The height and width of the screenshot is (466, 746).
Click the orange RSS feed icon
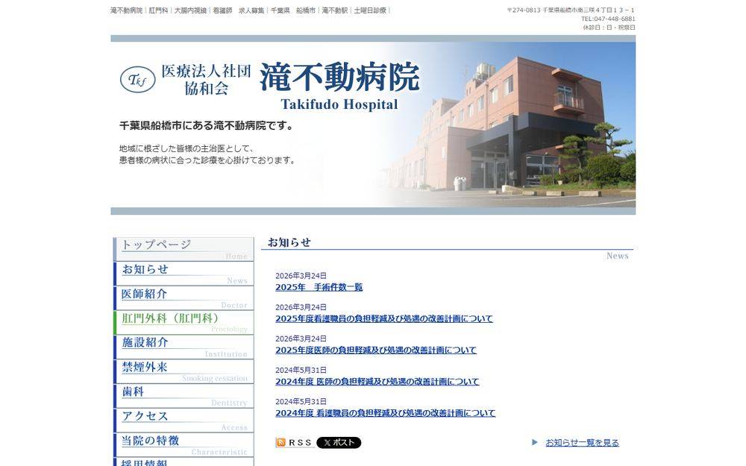(x=280, y=443)
